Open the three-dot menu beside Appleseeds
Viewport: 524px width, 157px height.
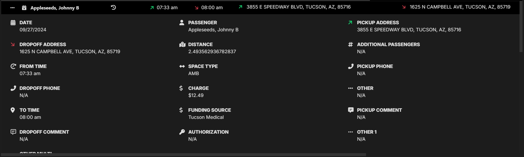[12, 8]
